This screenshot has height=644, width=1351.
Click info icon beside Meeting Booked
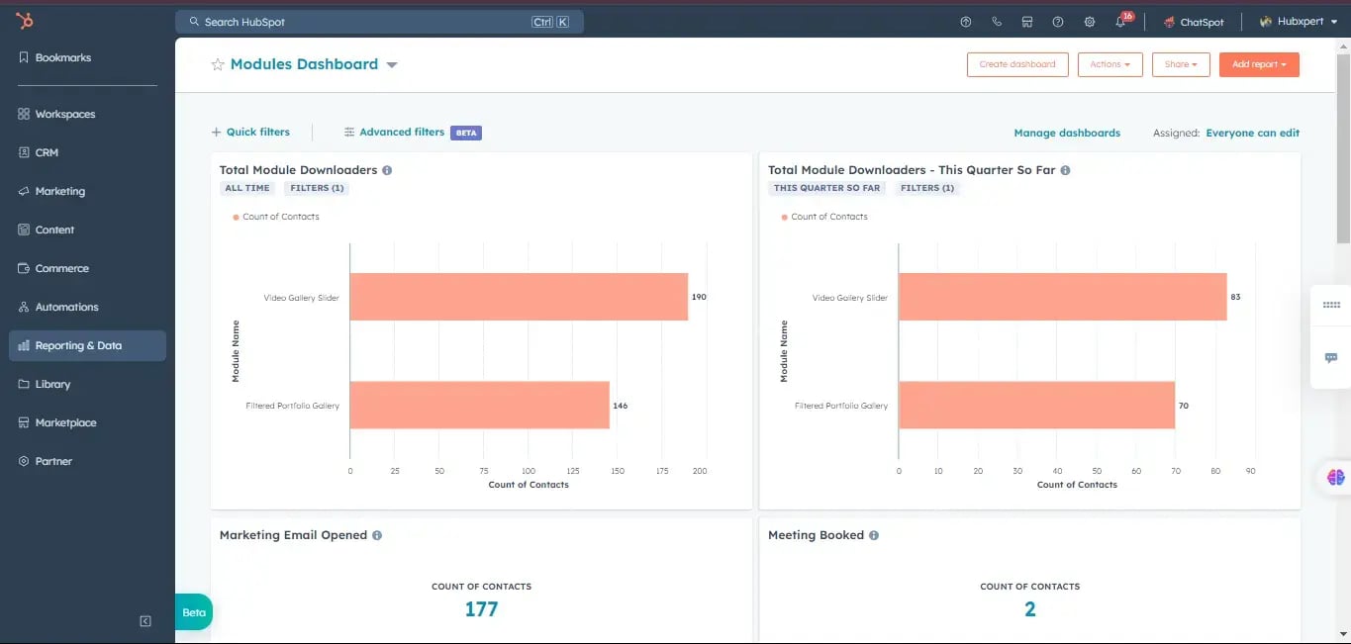coord(873,535)
